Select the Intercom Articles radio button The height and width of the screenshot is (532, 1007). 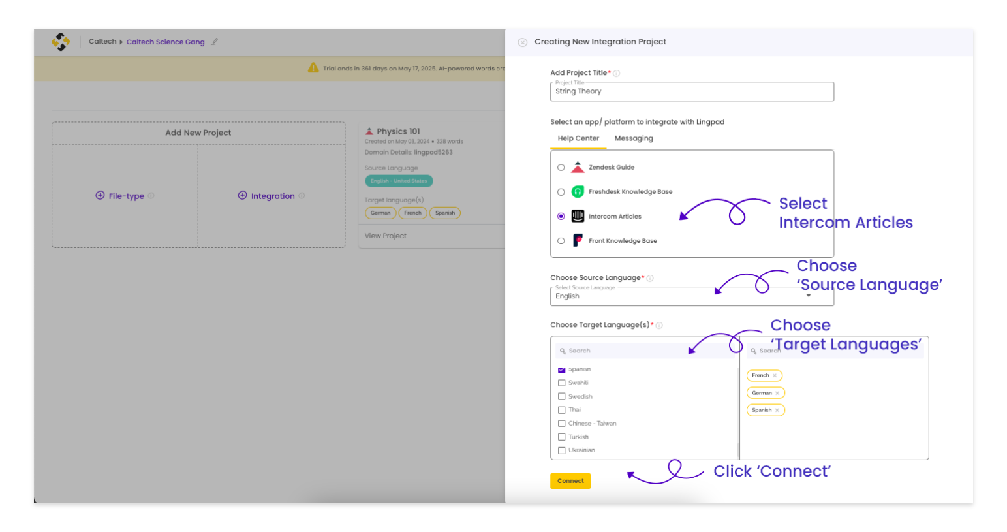coord(561,216)
